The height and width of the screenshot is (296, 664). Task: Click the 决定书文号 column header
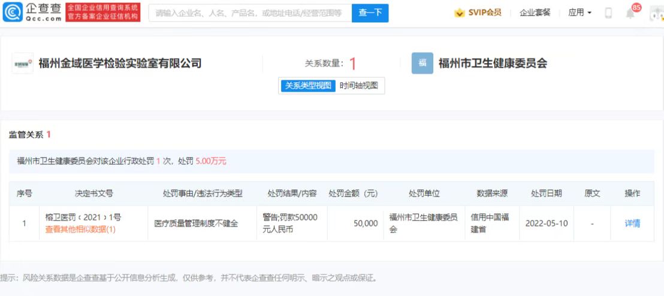click(93, 194)
